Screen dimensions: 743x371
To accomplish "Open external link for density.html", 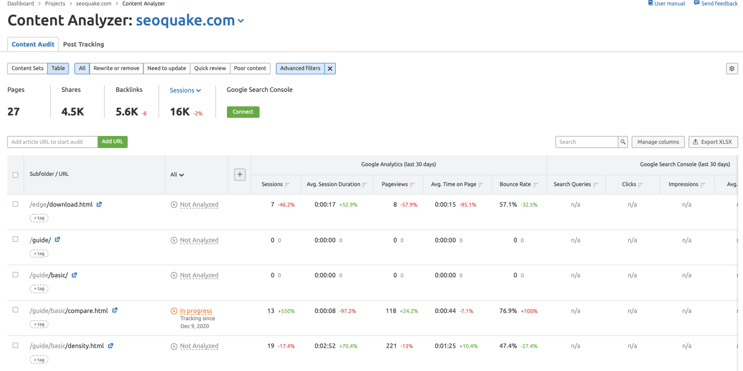I will [110, 346].
